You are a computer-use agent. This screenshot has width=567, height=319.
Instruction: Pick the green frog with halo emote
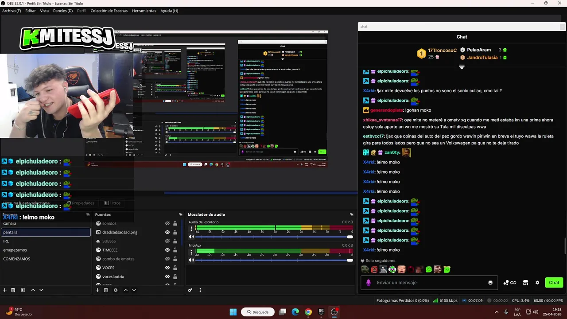tap(447, 269)
